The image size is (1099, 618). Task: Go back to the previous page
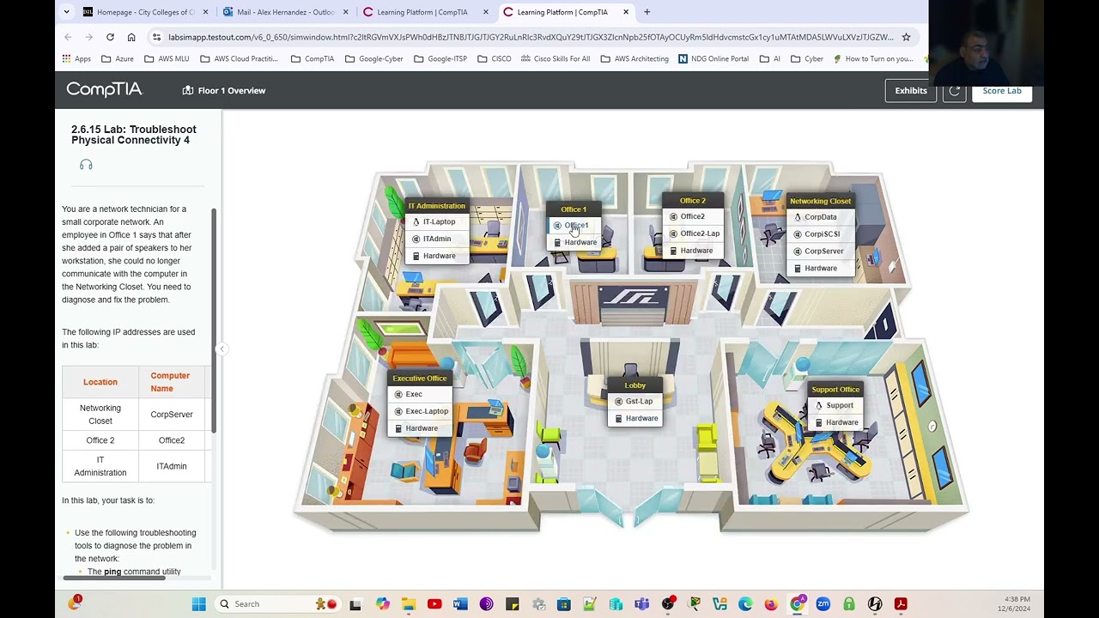tap(68, 37)
